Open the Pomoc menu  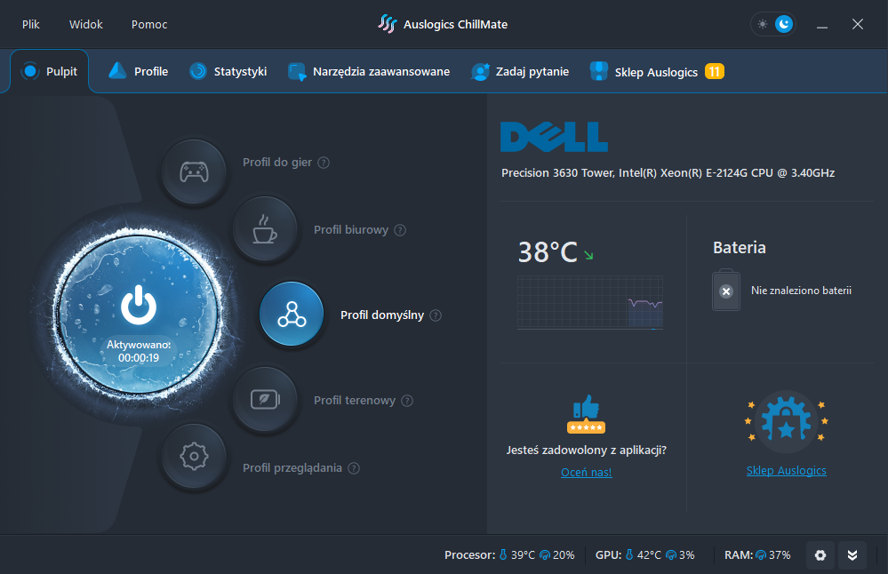[149, 24]
